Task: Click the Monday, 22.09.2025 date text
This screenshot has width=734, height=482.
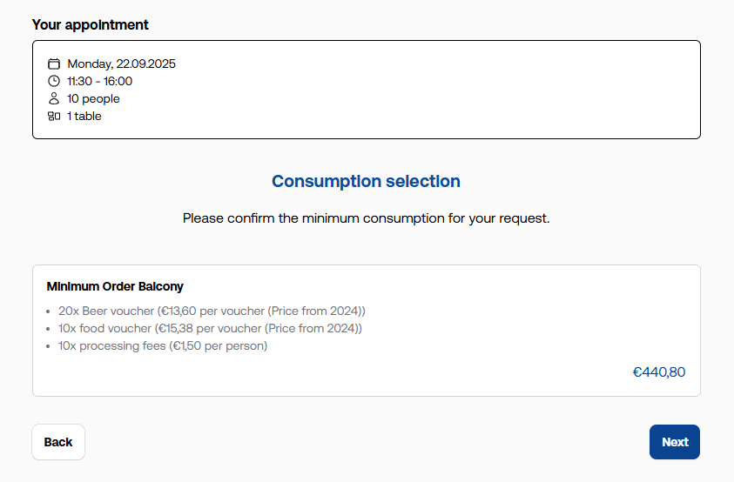Action: (122, 64)
